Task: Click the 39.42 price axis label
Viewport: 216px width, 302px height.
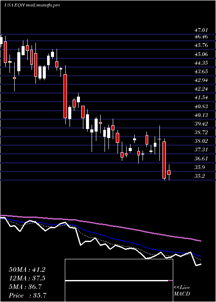Action: (x=201, y=124)
